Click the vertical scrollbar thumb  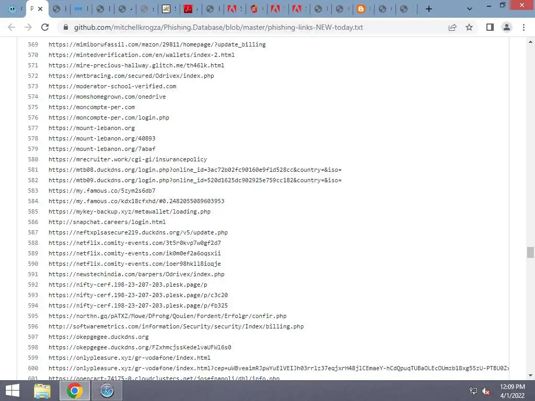pyautogui.click(x=530, y=252)
